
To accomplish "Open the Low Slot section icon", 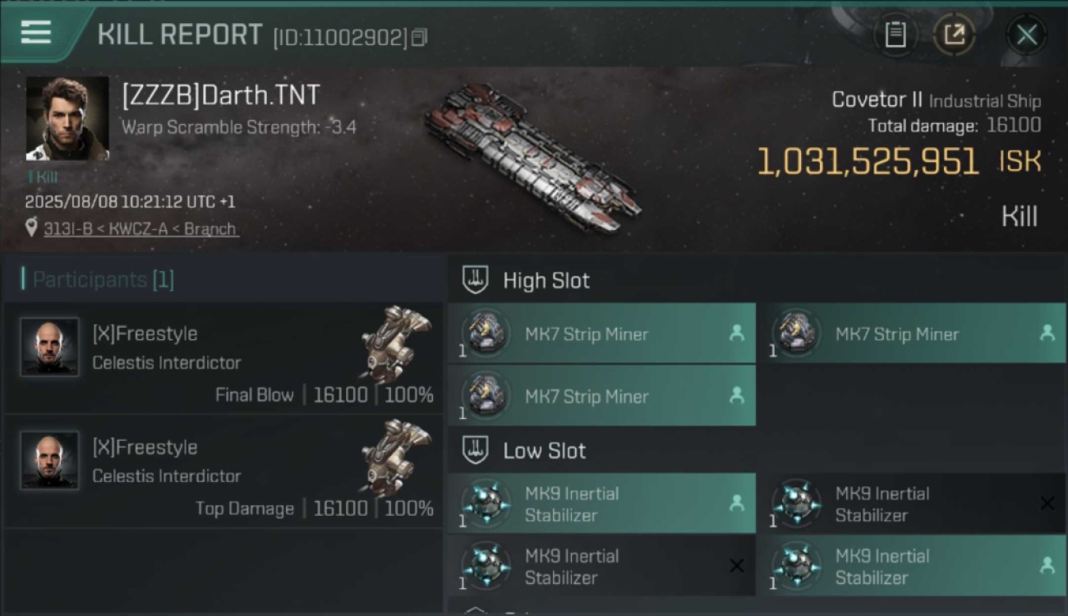I will tap(476, 449).
